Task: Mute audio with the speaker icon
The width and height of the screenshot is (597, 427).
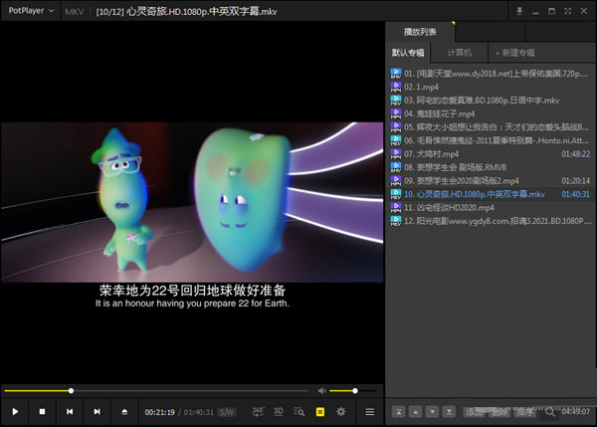Action: coord(321,390)
